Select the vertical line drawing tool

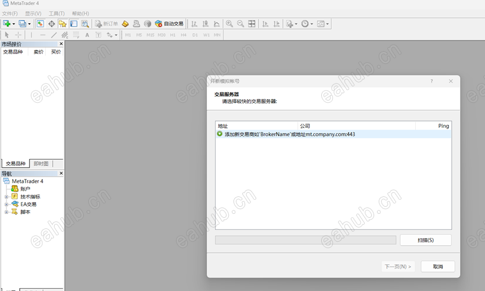point(31,35)
